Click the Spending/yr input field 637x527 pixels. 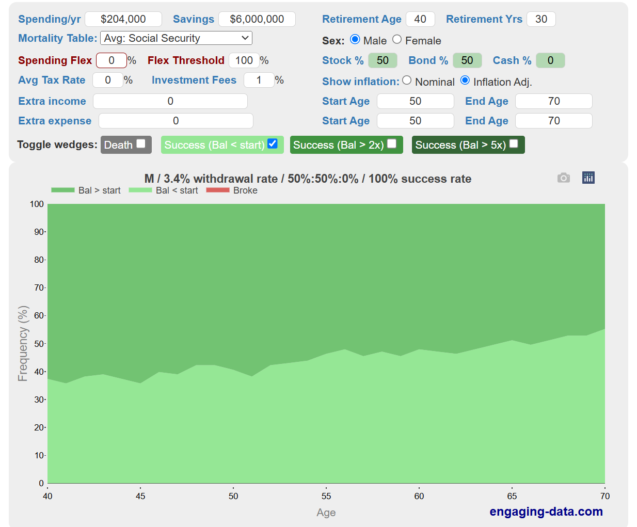123,19
